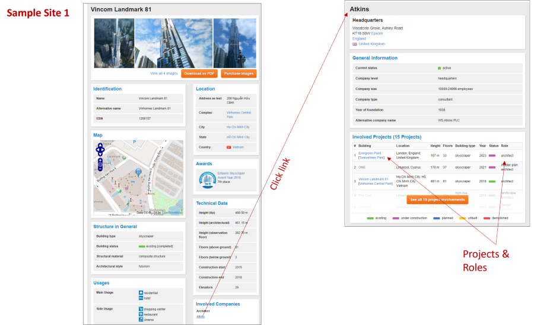Click the Elevators value 29
Image resolution: width=534 pixels, height=325 pixels.
coord(237,287)
